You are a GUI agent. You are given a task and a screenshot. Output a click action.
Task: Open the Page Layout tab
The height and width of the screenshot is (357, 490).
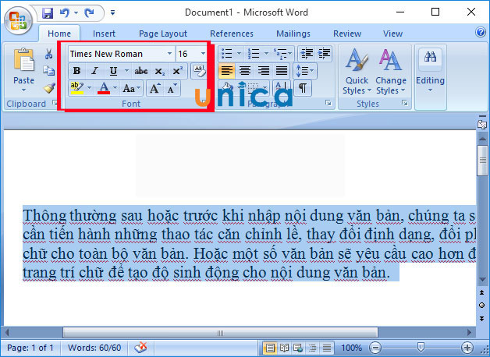point(163,34)
